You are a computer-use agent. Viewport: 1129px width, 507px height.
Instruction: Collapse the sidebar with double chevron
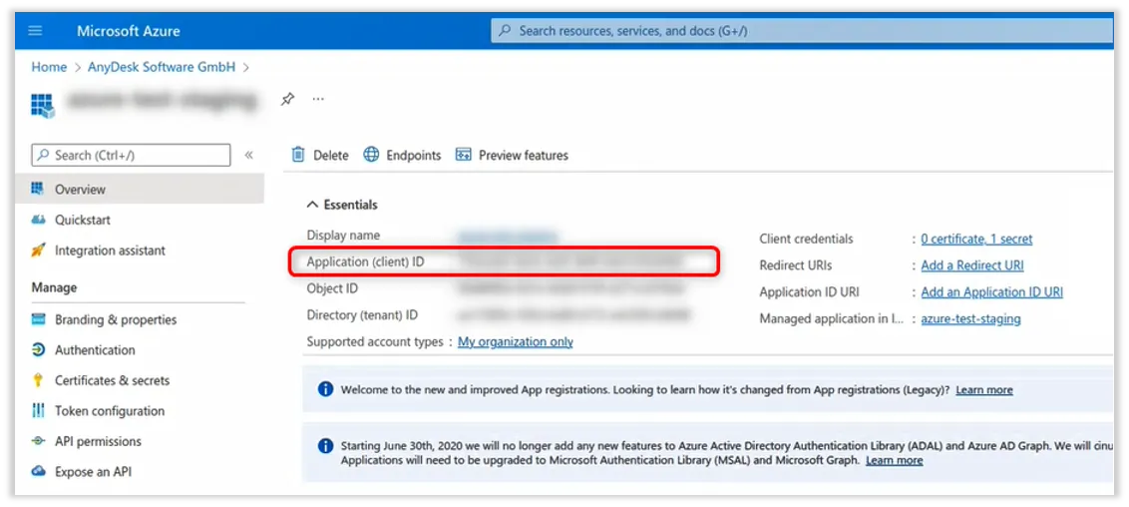click(248, 155)
